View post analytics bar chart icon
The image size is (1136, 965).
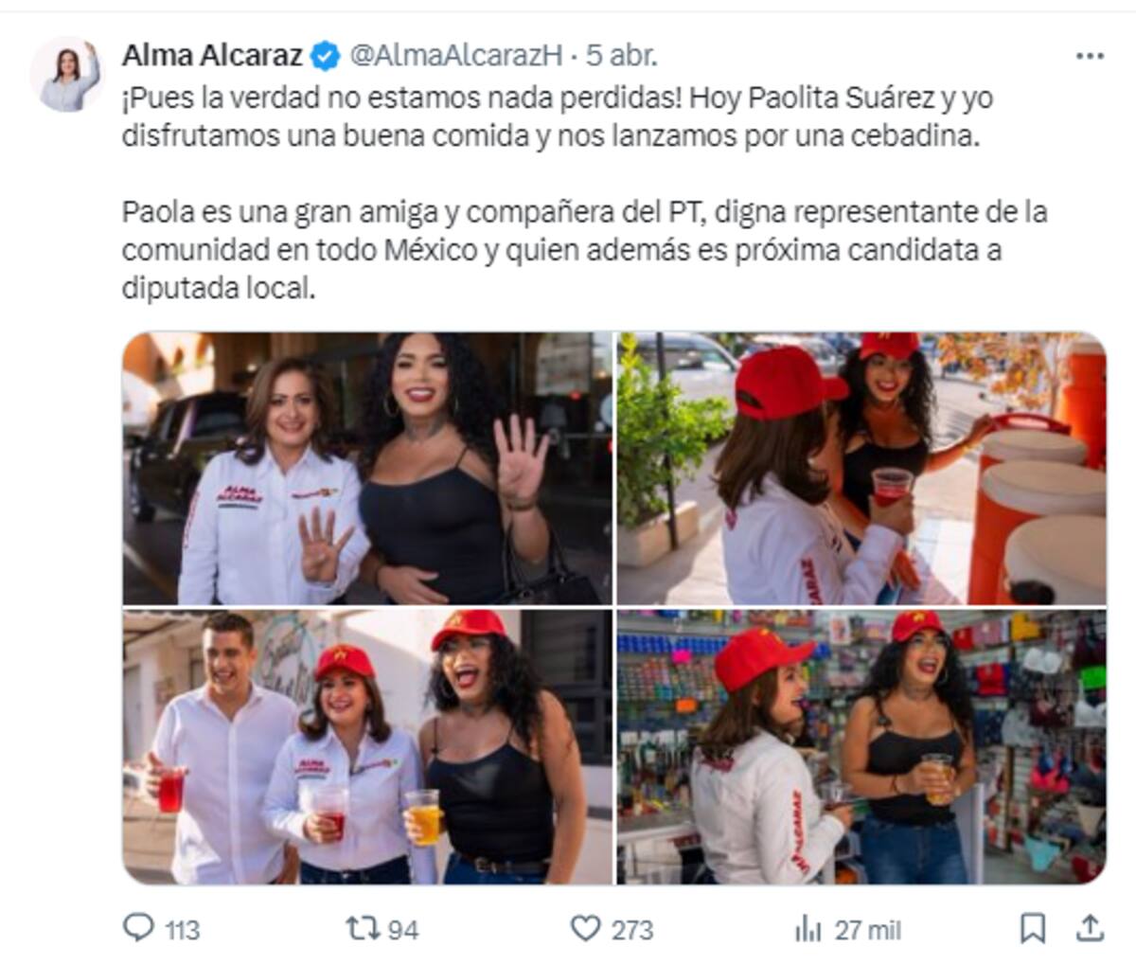pyautogui.click(x=808, y=929)
